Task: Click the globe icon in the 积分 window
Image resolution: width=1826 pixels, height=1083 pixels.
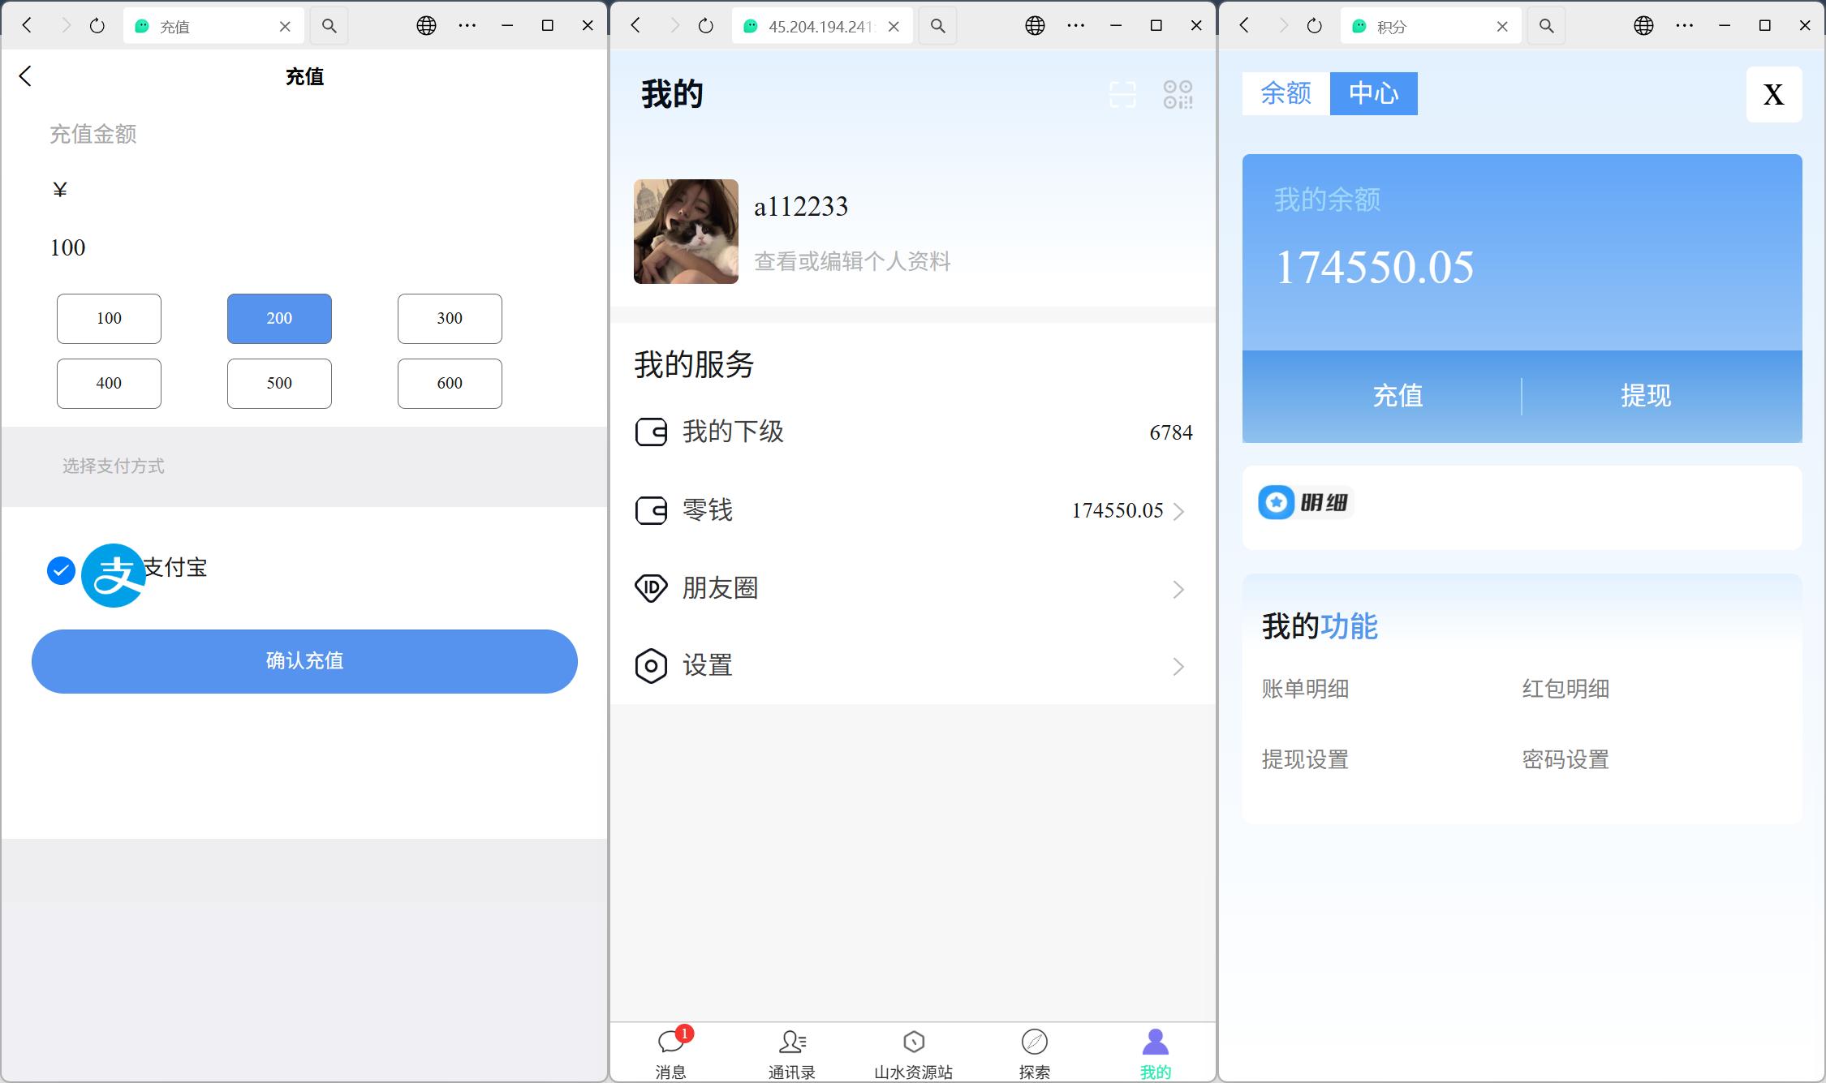Action: point(1643,26)
